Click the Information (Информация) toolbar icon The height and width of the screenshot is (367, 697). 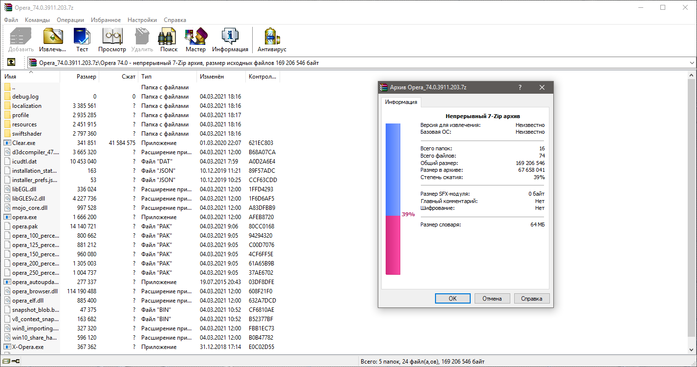[x=230, y=38]
